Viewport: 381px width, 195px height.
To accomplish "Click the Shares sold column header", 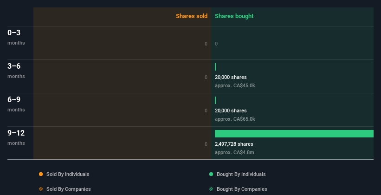I will [x=192, y=16].
